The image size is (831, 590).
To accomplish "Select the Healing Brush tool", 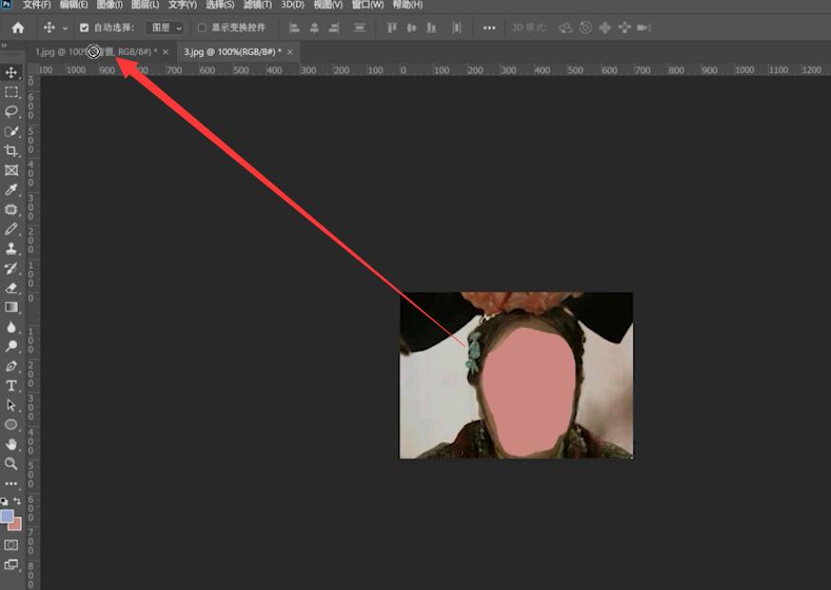I will [x=11, y=209].
